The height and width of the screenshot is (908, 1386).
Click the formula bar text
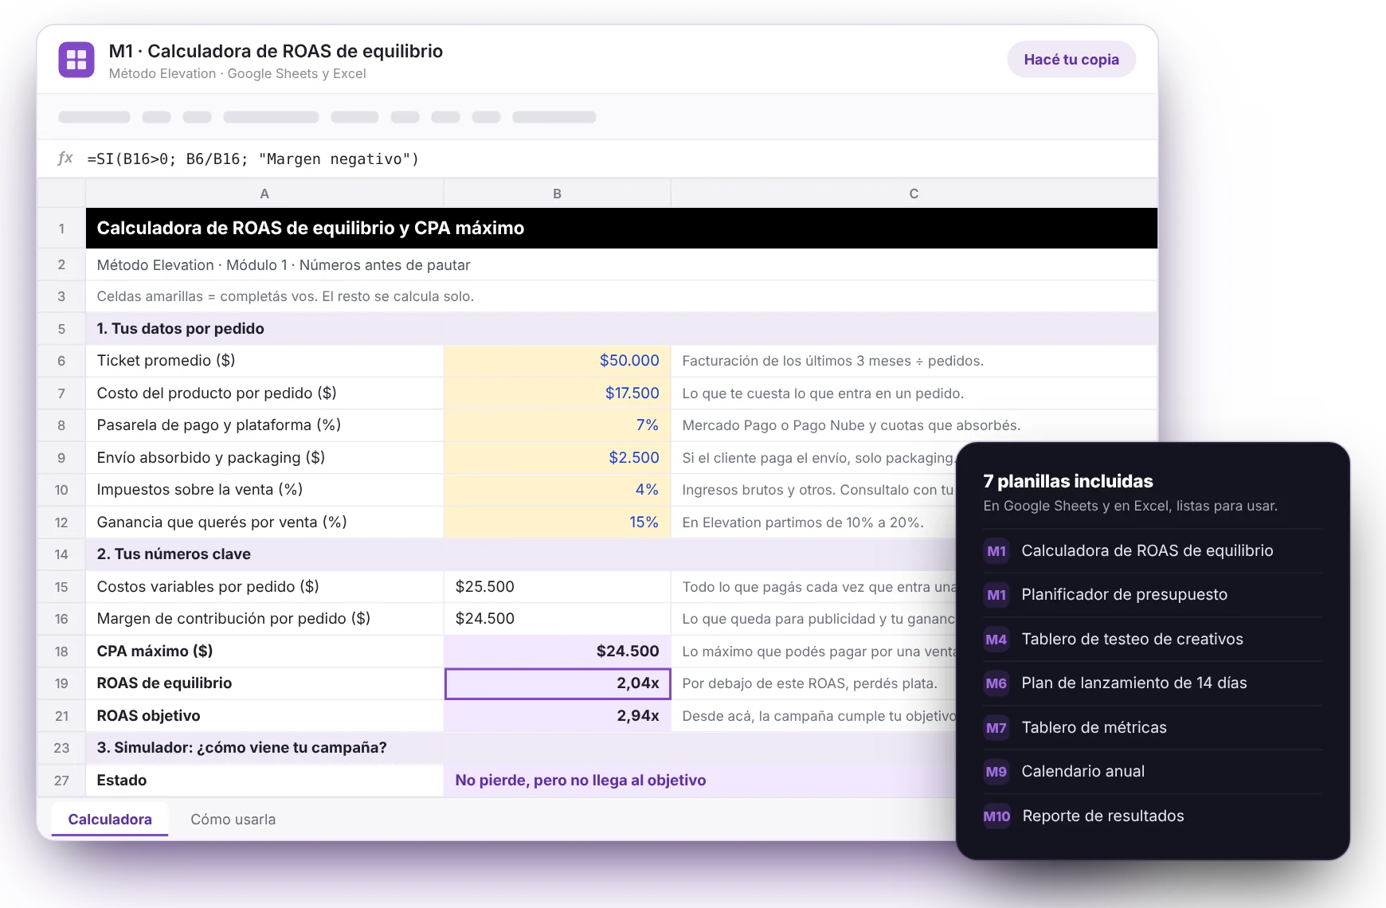pyautogui.click(x=253, y=159)
